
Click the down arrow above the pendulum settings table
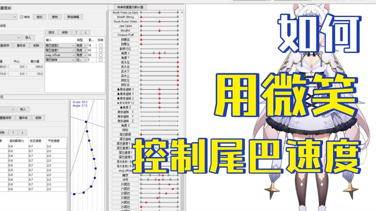point(22,132)
